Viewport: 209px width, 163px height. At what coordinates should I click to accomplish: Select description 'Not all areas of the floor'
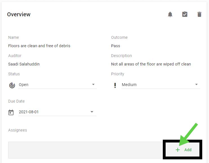[133, 64]
